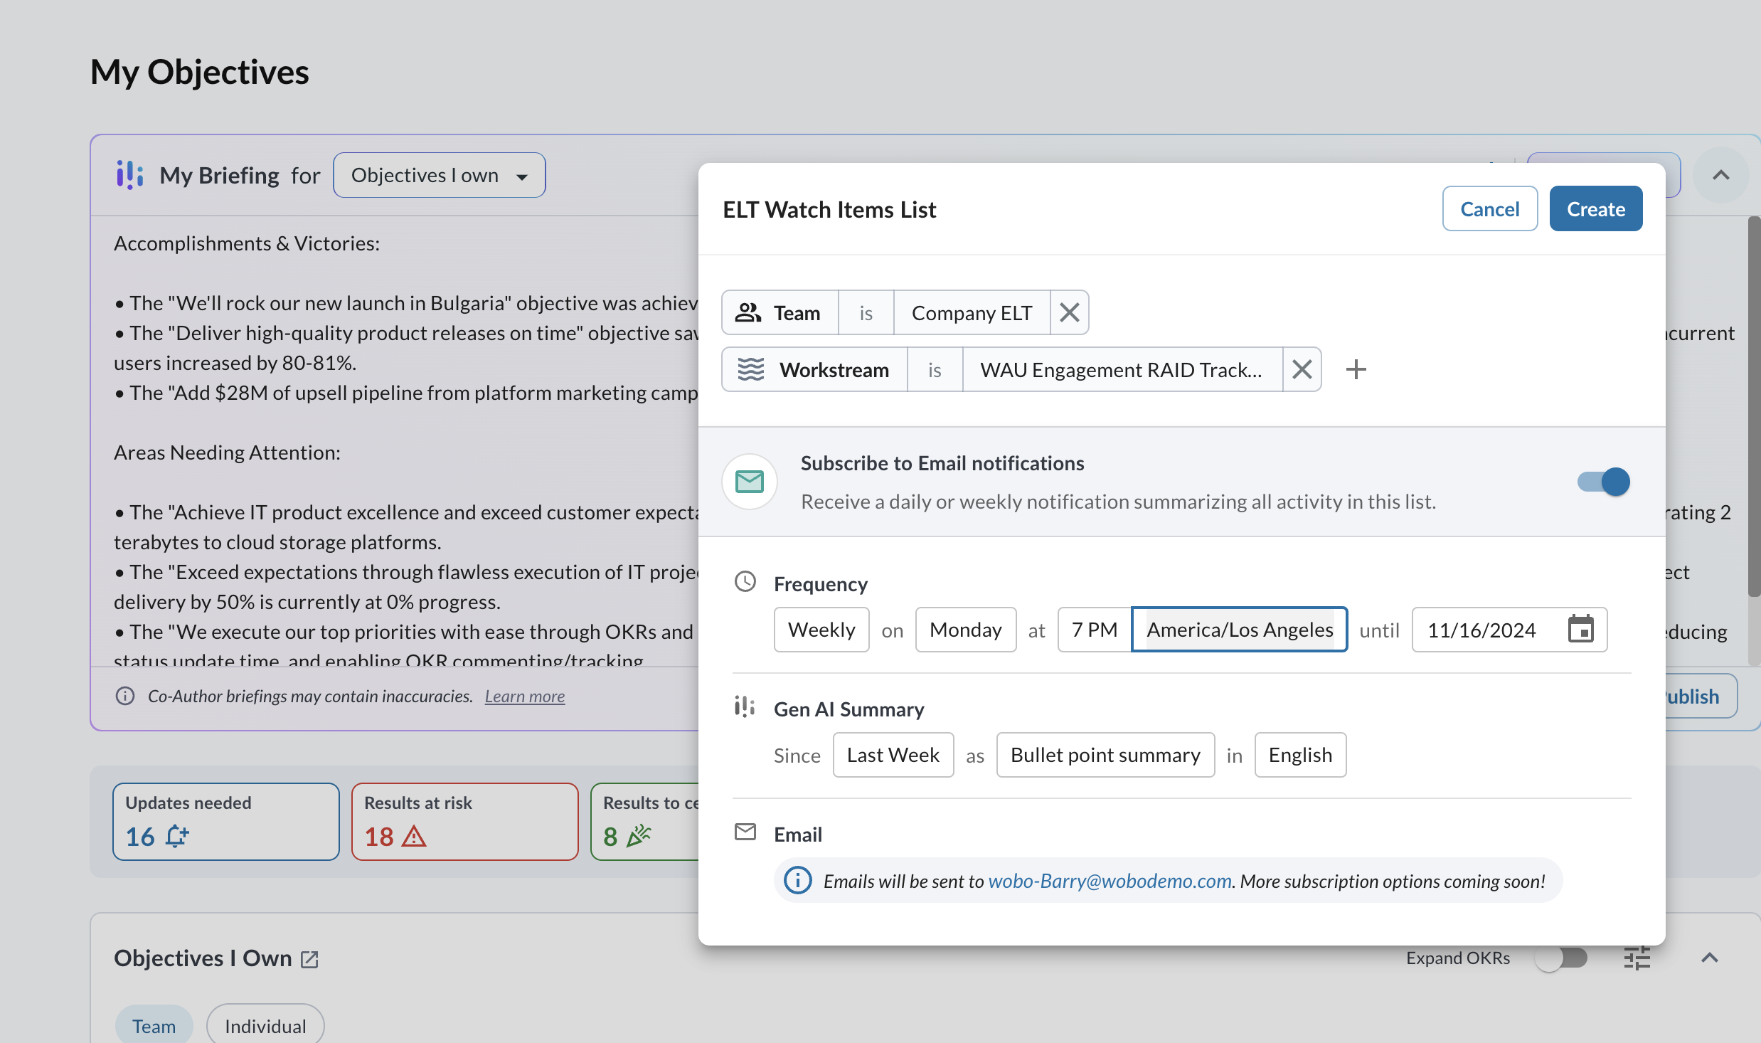Viewport: 1761px width, 1043px height.
Task: Click the Publish button
Action: [1700, 696]
